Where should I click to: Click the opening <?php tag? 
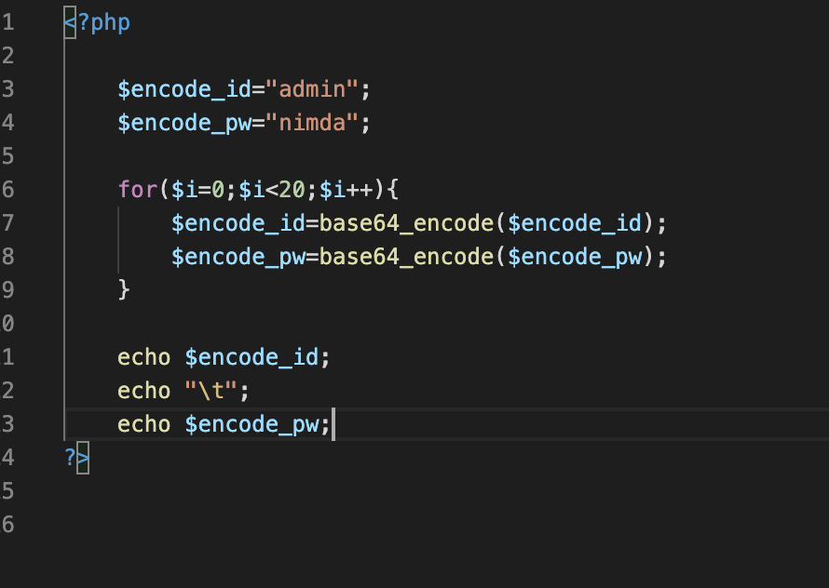point(97,22)
